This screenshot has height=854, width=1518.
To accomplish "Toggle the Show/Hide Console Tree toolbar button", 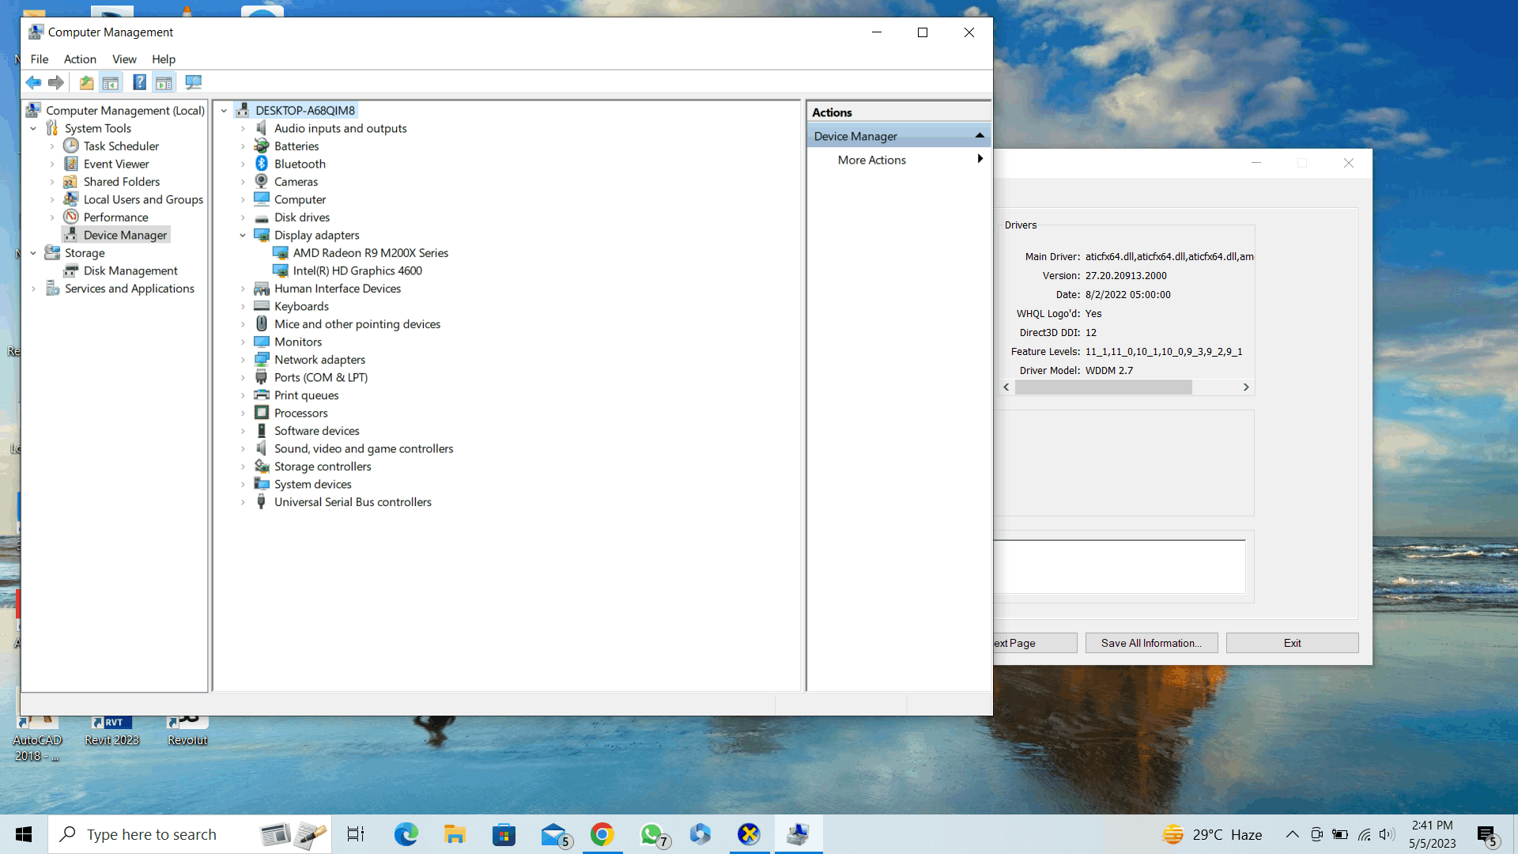I will pos(111,82).
